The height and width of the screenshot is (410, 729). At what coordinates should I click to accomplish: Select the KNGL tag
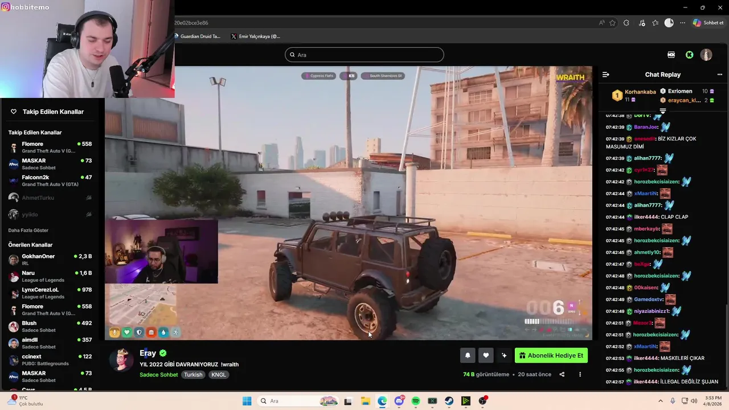coord(219,375)
